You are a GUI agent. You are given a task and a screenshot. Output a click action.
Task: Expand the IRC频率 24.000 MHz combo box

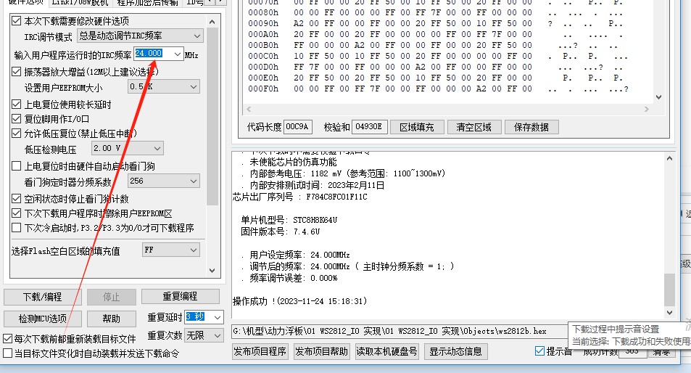[177, 54]
